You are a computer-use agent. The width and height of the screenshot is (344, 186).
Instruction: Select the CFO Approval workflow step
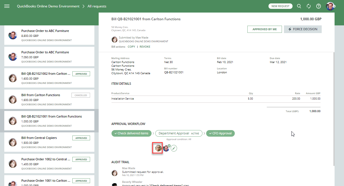click(x=220, y=133)
